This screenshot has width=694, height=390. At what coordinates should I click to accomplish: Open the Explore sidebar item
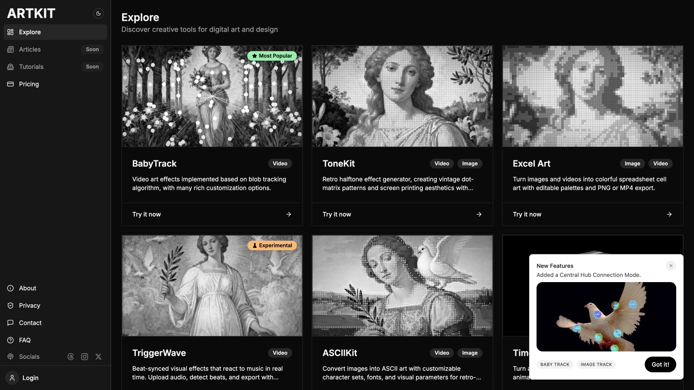coord(55,32)
